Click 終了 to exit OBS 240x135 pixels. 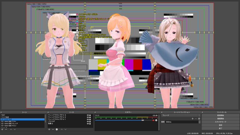point(220,128)
